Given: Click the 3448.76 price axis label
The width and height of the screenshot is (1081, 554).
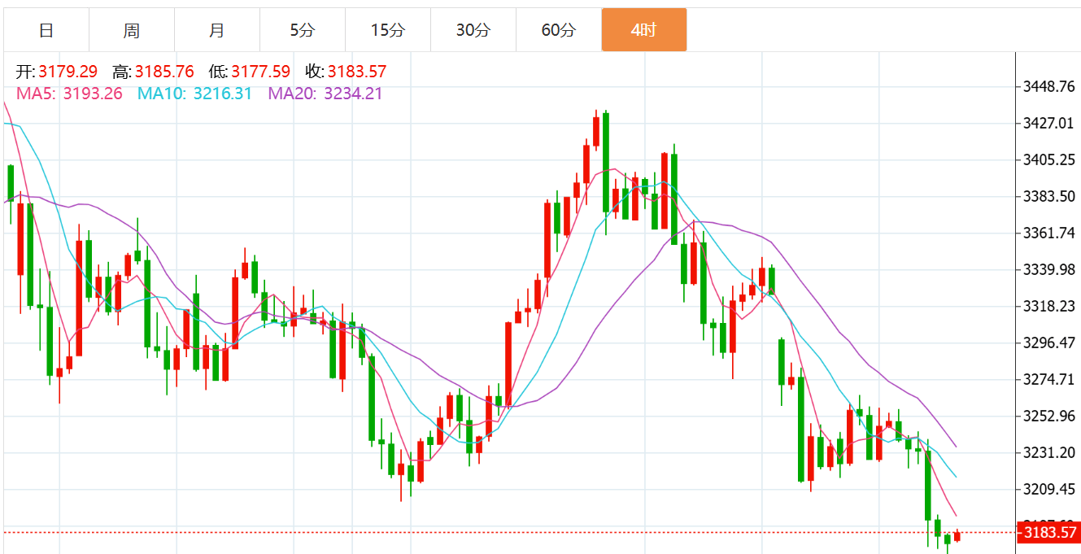Looking at the screenshot, I should tap(1049, 86).
